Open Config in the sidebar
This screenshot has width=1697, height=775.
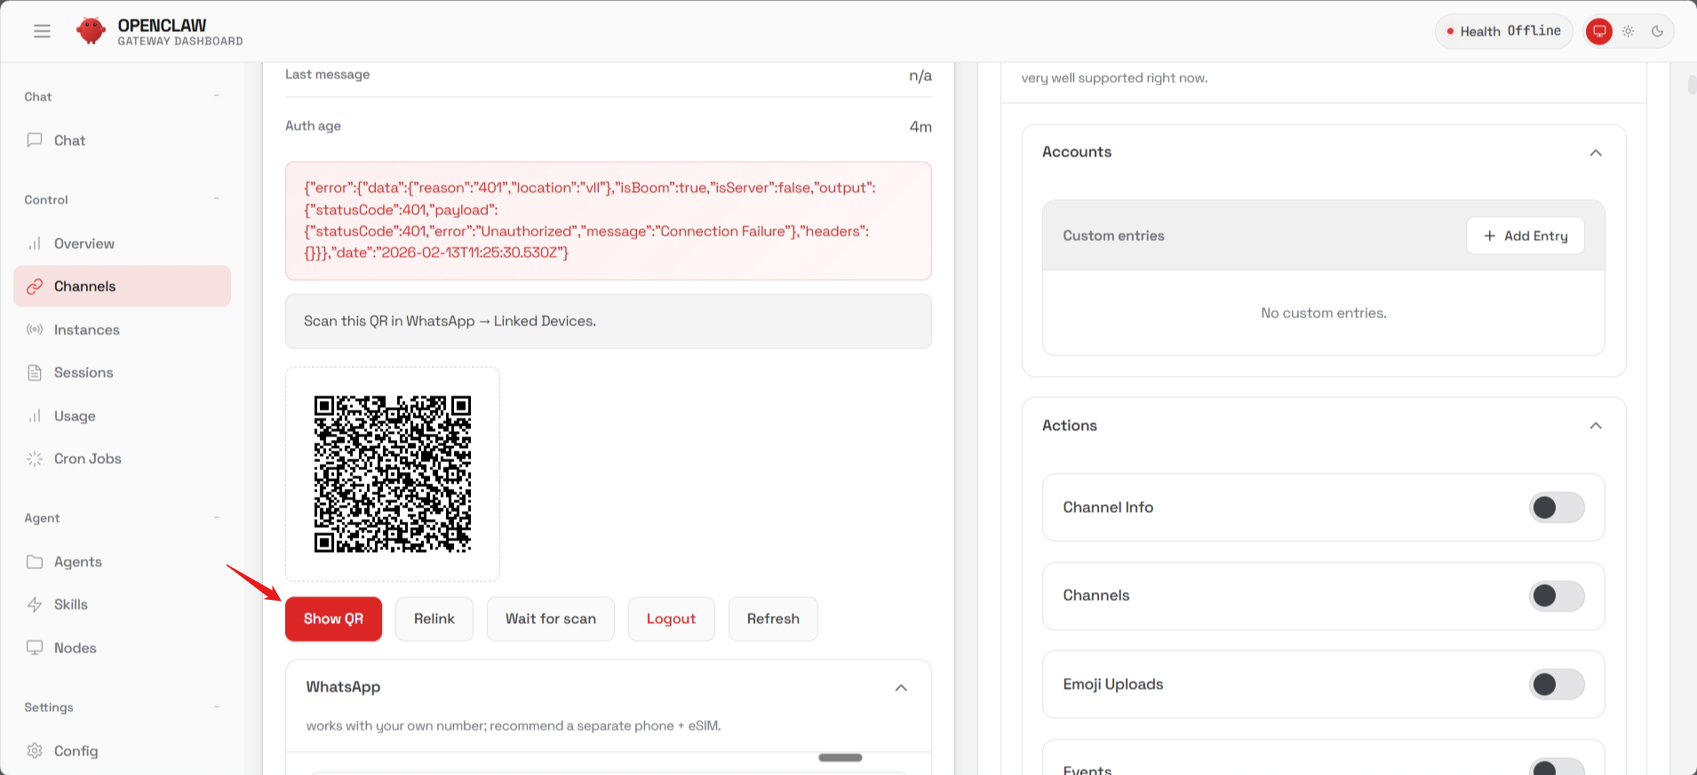[x=123, y=751]
